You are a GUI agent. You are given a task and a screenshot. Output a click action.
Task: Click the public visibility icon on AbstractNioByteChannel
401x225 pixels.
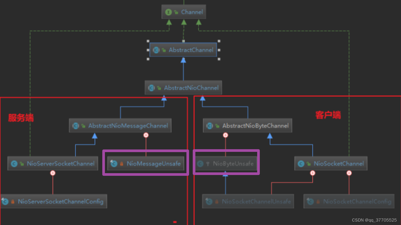pos(217,126)
